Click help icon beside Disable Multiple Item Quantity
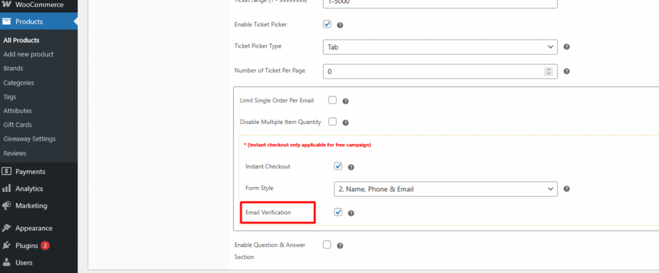 345,122
